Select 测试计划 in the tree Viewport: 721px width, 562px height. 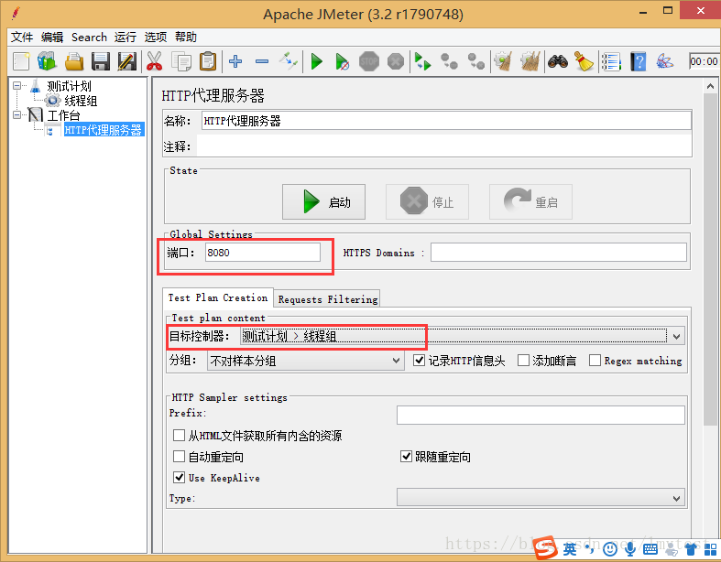69,86
